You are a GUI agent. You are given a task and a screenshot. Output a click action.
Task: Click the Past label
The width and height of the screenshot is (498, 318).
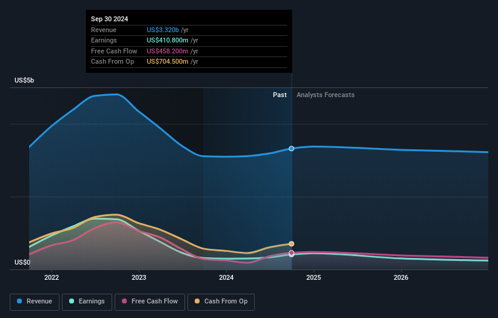[280, 95]
